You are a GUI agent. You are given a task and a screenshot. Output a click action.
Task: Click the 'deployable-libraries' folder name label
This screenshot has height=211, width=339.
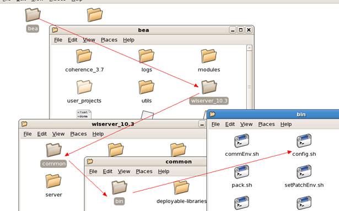pos(181,201)
